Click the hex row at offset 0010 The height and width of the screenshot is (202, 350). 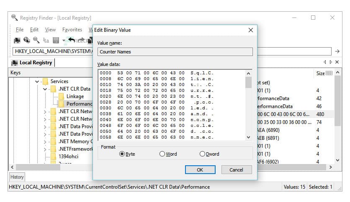157,85
